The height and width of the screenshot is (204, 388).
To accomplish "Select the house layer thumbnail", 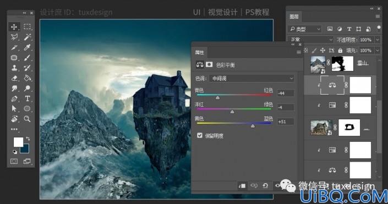I will 321,128.
